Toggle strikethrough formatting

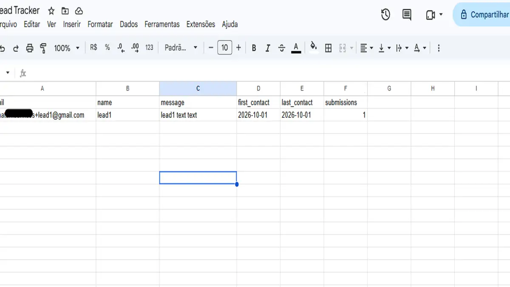(x=281, y=48)
